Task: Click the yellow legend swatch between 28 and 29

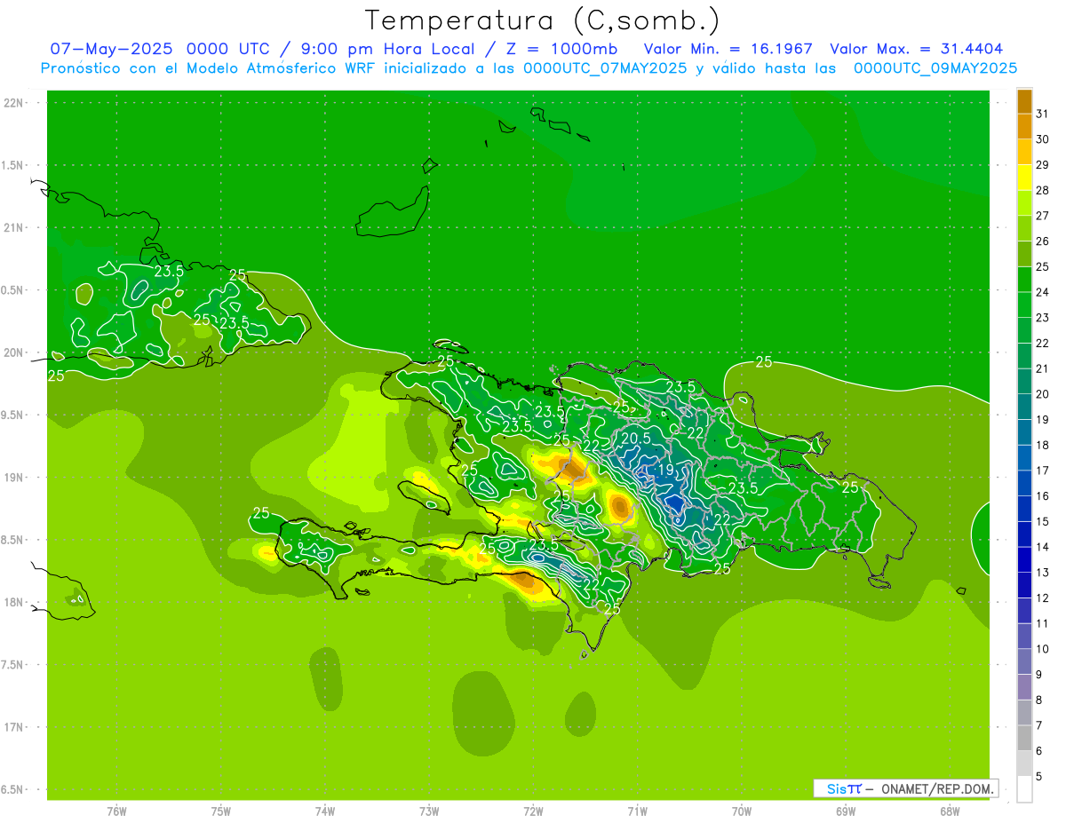Action: [1024, 178]
